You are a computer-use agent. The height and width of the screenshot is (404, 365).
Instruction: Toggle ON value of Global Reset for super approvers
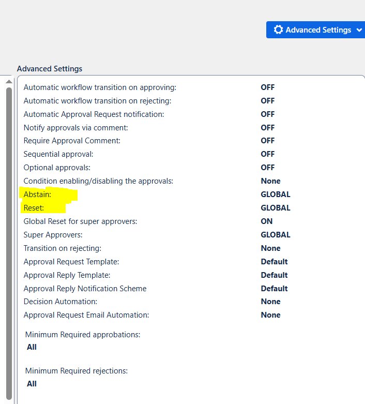(x=266, y=221)
